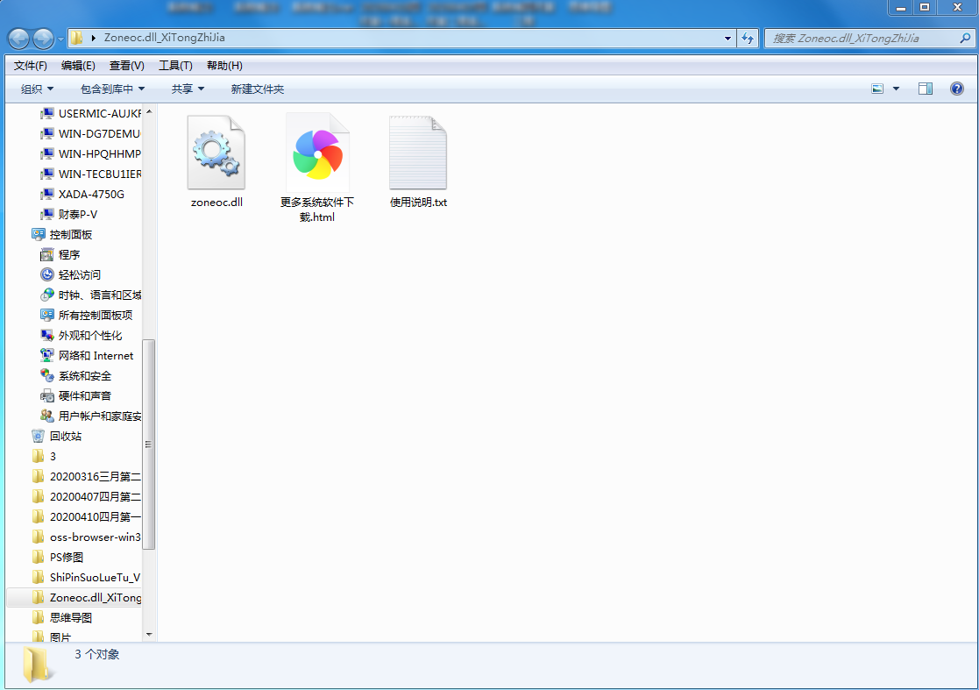
Task: Click the 回收站 recycle bin icon
Action: click(x=38, y=436)
